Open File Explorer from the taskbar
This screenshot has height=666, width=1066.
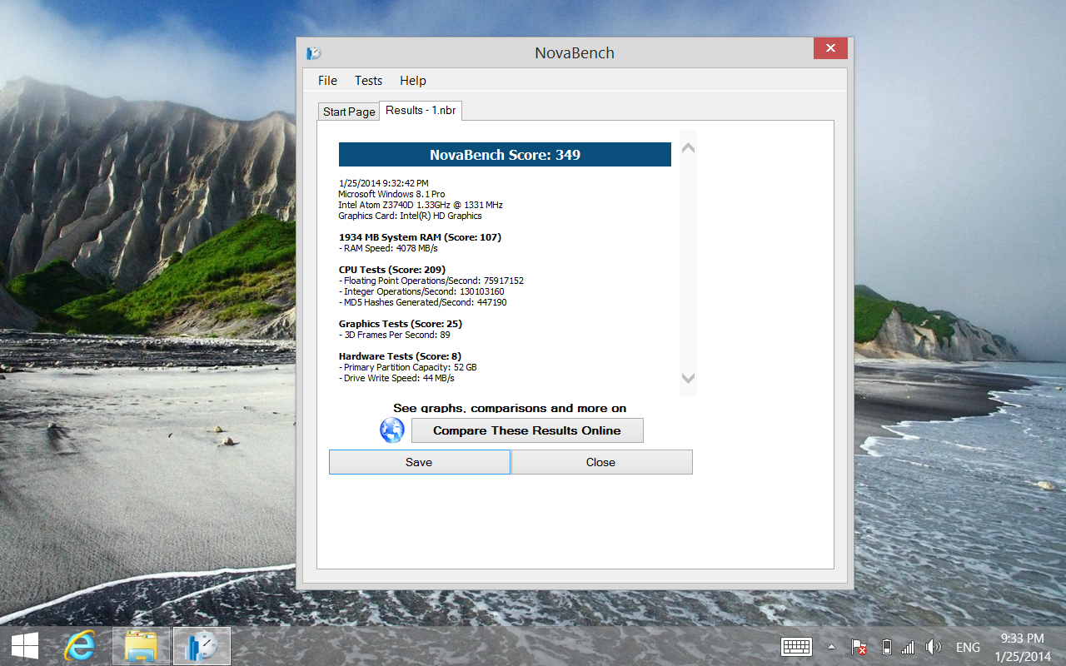pos(140,646)
